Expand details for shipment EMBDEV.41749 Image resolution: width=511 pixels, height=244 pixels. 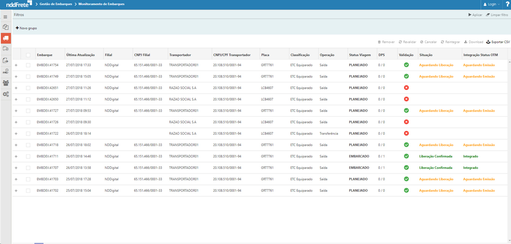tap(16, 76)
